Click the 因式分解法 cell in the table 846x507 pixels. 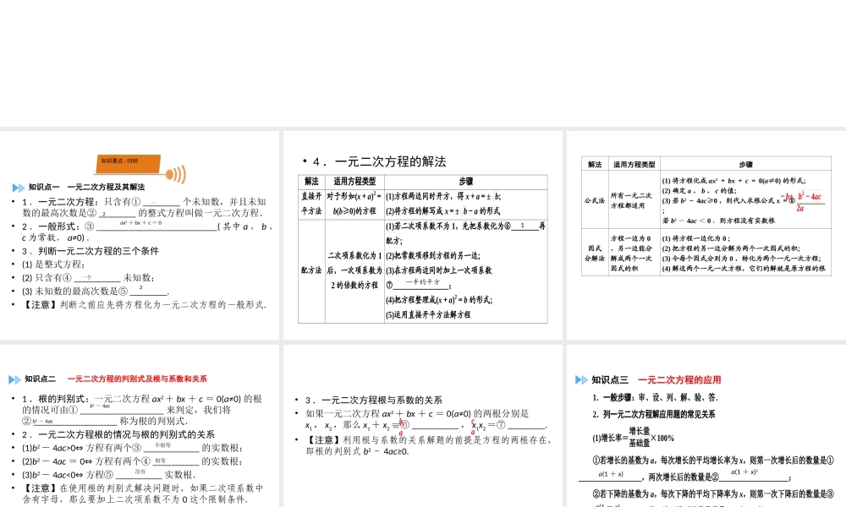tap(595, 253)
